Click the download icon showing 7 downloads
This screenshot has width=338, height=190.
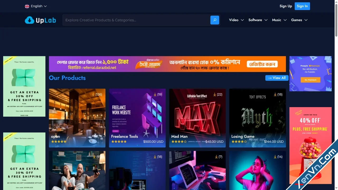coord(216,156)
